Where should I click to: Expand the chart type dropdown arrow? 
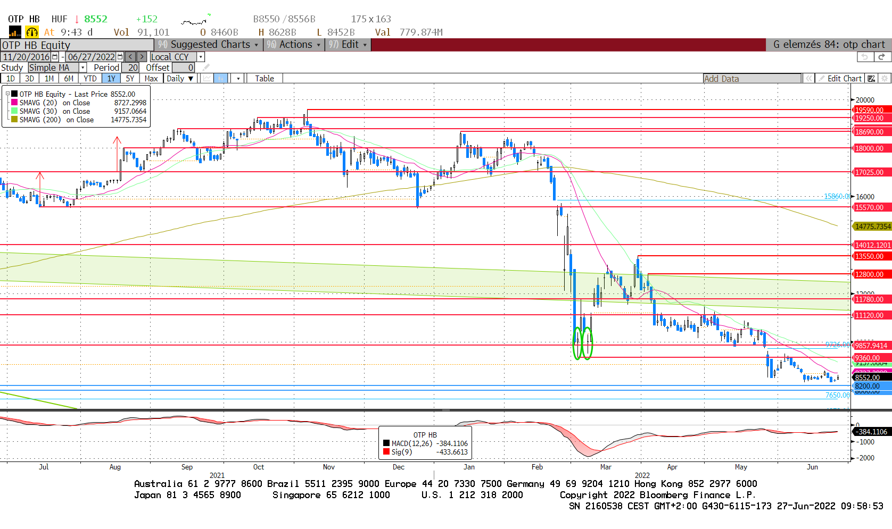coord(238,78)
